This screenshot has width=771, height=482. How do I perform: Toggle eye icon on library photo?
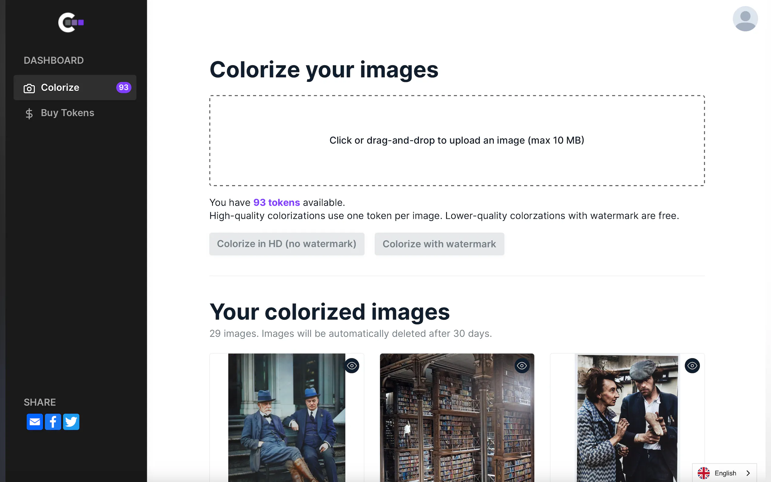point(522,366)
